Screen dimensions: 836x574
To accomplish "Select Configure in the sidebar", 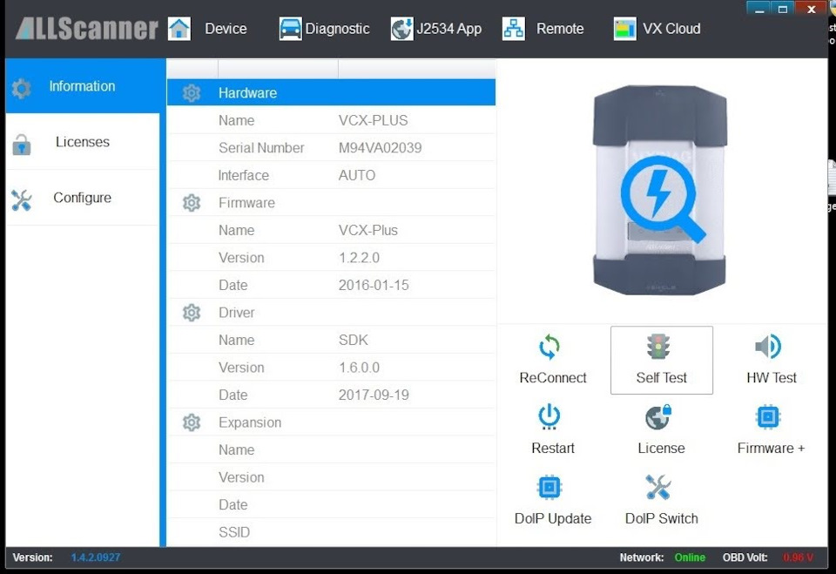I will click(x=82, y=198).
